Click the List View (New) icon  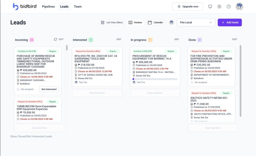click(x=102, y=22)
